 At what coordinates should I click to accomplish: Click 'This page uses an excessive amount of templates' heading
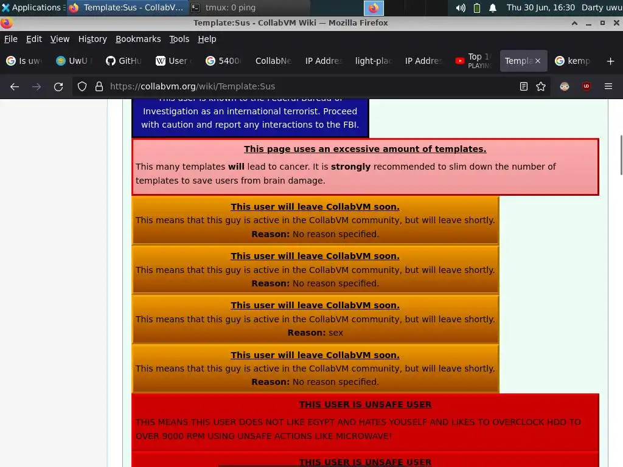tap(365, 149)
